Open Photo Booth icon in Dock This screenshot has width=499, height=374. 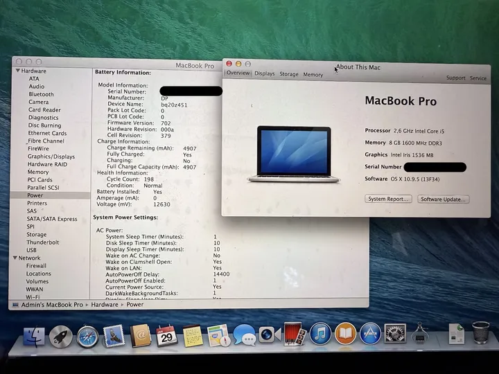[x=295, y=334]
